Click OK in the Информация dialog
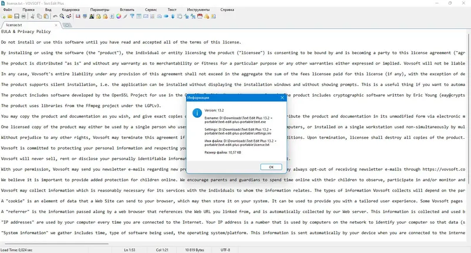Viewport: 471px width, 253px height. pyautogui.click(x=271, y=167)
